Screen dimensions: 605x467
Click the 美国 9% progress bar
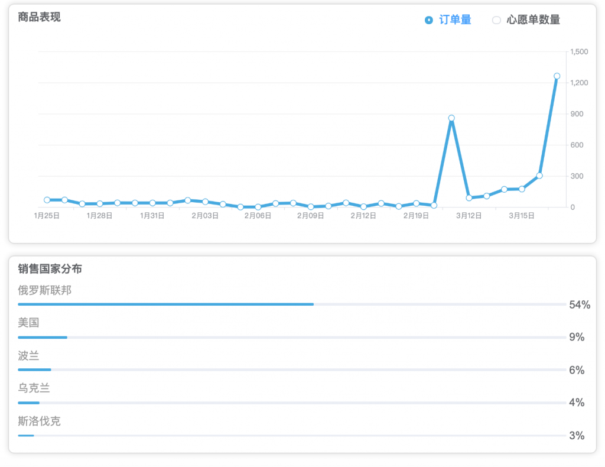click(292, 338)
